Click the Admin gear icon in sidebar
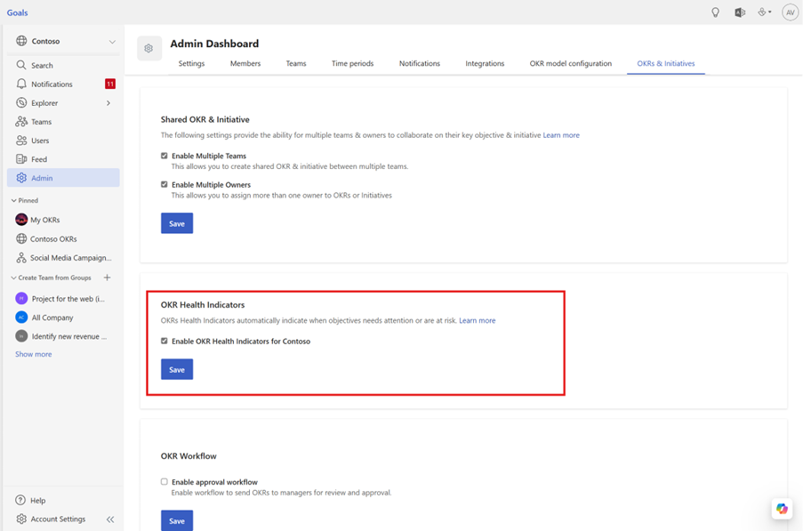Screen dimensions: 803x531 point(21,178)
